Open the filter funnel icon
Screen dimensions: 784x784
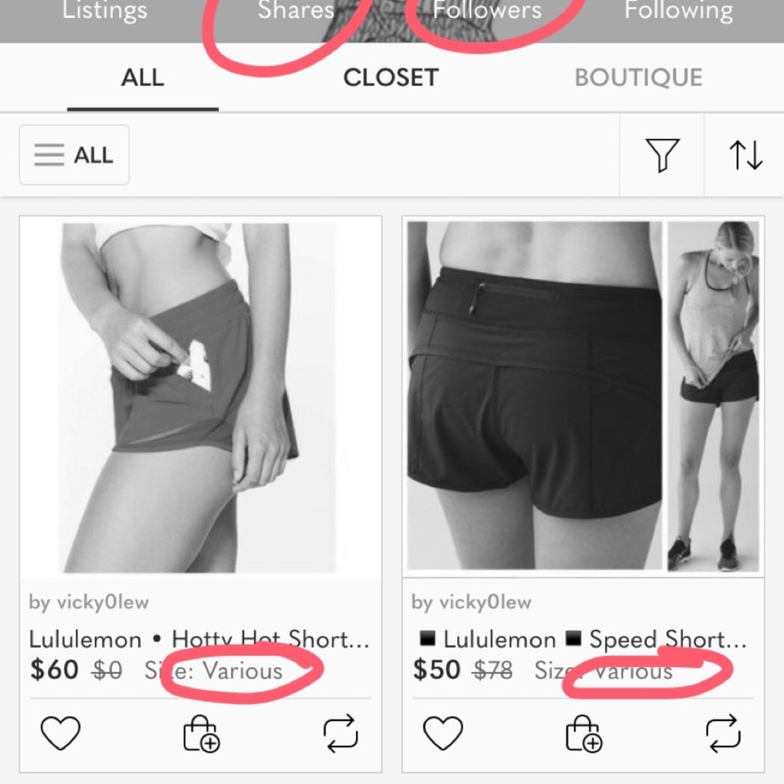tap(662, 155)
